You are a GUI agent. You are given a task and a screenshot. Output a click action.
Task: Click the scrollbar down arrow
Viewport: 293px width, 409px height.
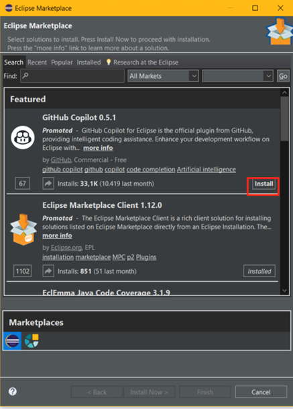pyautogui.click(x=284, y=291)
